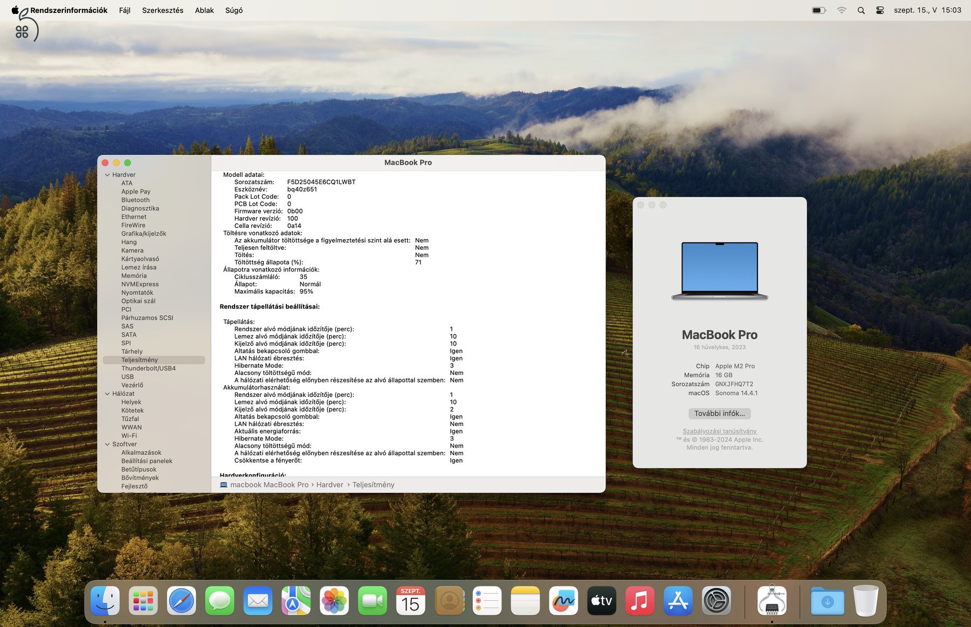
Task: Open Rendszerinformációk app menu
Action: click(x=69, y=10)
